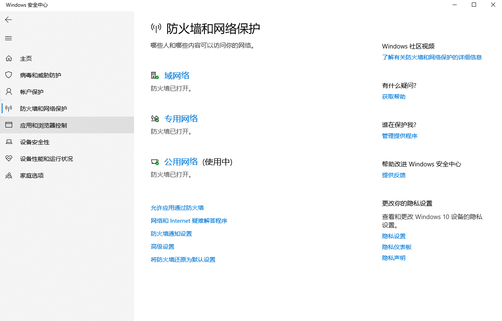The height and width of the screenshot is (321, 502).
Task: Click 允许应用通过防火墙 link
Action: pos(177,208)
